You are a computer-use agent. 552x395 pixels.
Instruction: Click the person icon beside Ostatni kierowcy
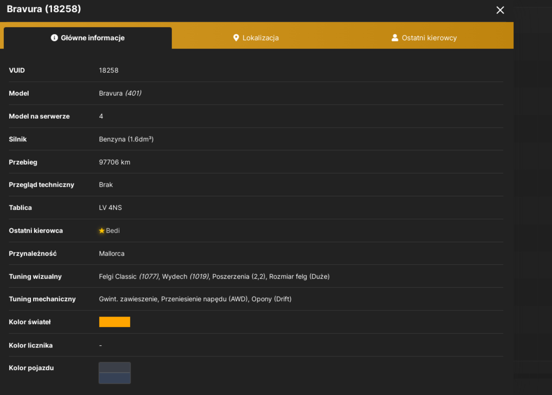point(395,38)
